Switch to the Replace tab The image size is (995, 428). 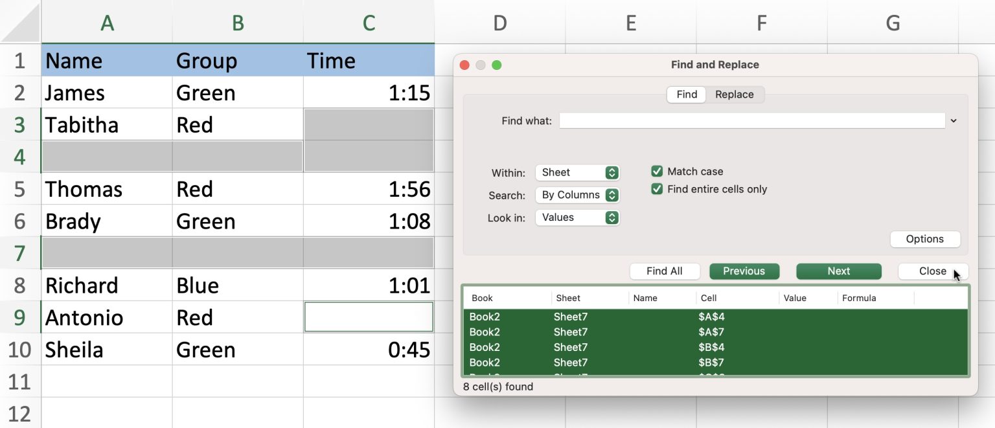tap(734, 95)
